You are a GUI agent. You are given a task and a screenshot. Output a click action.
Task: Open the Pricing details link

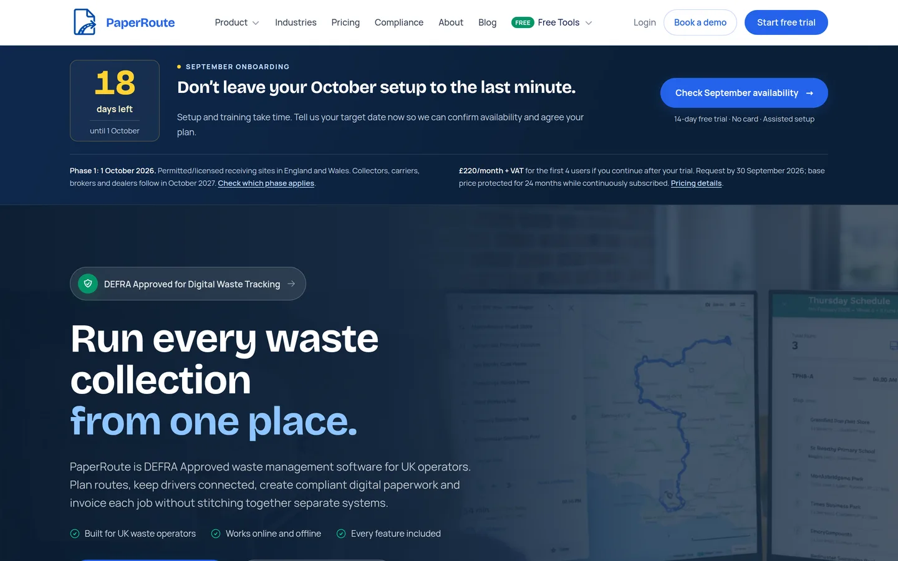click(x=696, y=183)
